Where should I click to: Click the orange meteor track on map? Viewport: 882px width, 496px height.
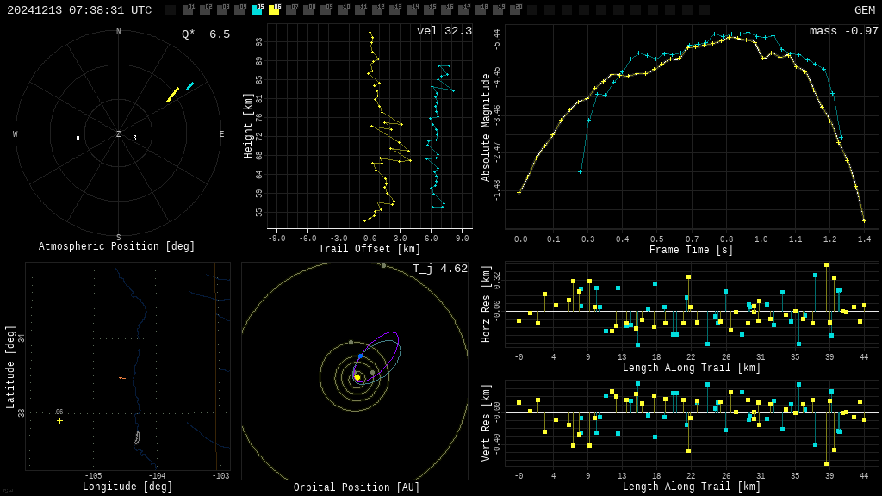tap(121, 378)
